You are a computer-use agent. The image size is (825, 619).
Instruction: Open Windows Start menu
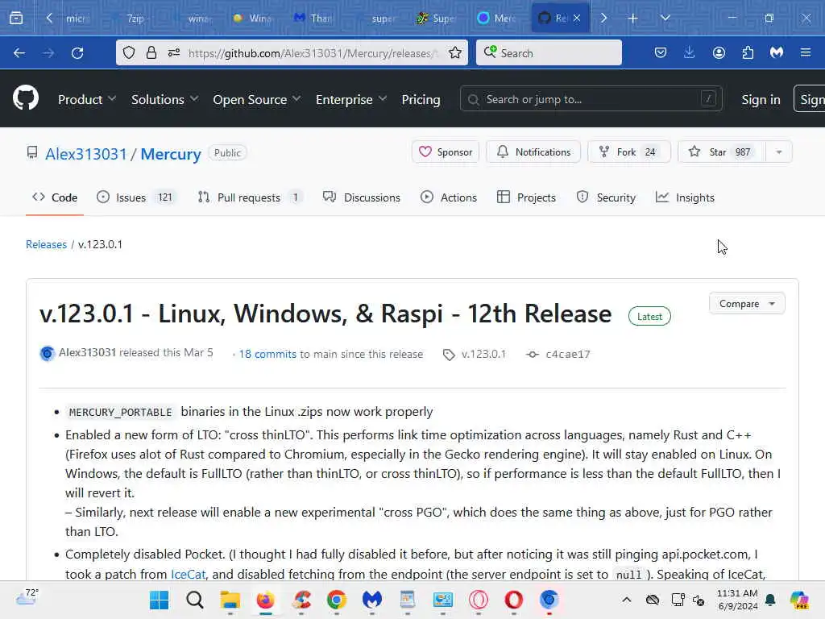click(159, 600)
